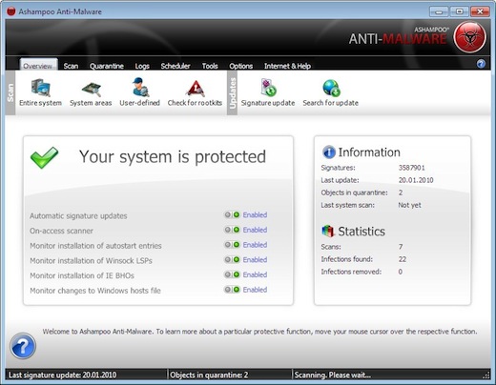
Task: Click Enabled link for Automatic signature updates
Action: pos(255,215)
